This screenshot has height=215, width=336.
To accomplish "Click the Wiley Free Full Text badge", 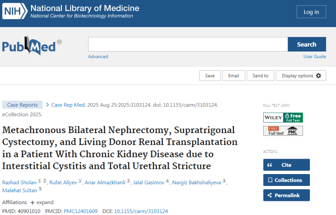I will pos(283,117).
